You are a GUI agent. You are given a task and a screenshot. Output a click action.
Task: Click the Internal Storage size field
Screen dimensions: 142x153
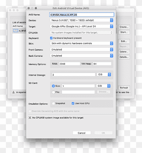click(x=73, y=75)
